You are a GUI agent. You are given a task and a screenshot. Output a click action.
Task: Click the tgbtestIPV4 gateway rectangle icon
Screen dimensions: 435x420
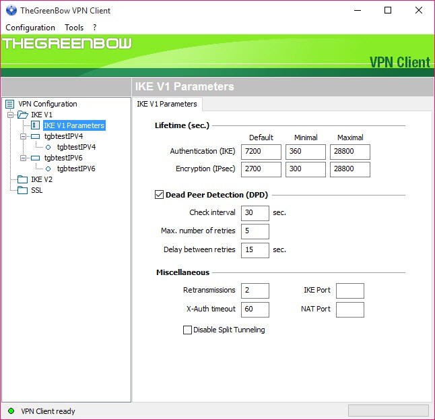[35, 136]
